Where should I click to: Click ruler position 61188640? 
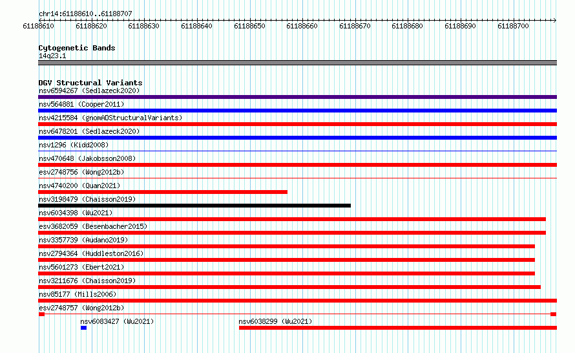coord(196,26)
